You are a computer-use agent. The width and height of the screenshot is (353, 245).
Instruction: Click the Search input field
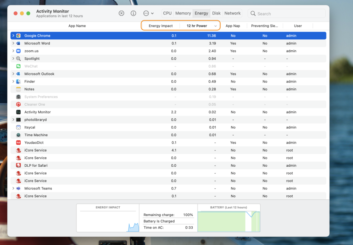(x=290, y=14)
